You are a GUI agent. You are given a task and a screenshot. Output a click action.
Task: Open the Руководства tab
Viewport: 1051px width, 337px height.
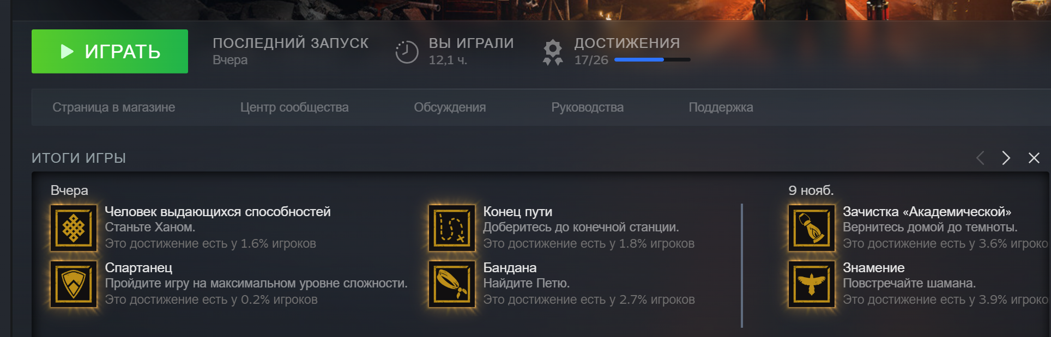(587, 107)
